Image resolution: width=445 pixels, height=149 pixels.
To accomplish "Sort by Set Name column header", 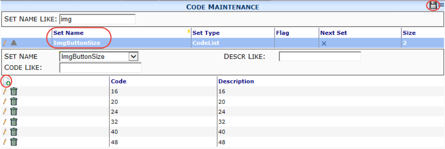I will (x=68, y=33).
